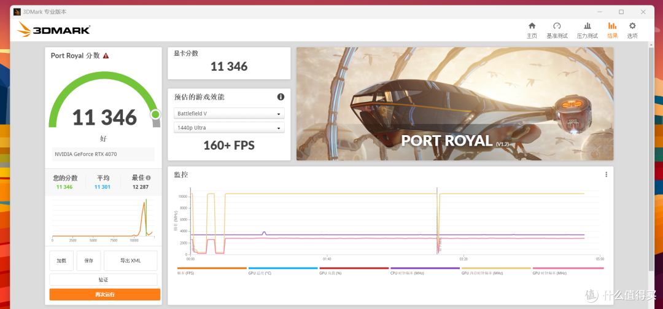Click the Port Royal preview image
The image size is (663, 309).
(x=454, y=104)
